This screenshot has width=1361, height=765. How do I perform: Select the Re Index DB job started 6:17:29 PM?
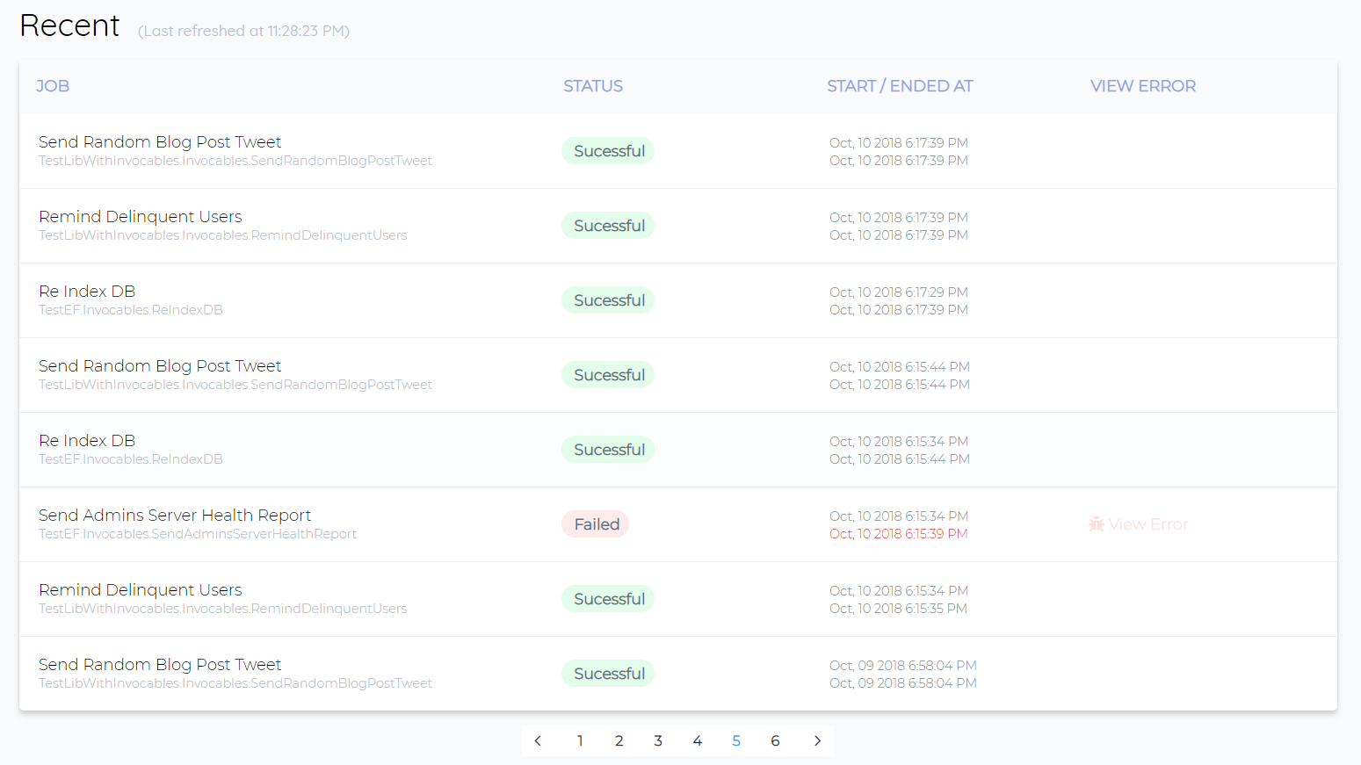click(x=87, y=291)
